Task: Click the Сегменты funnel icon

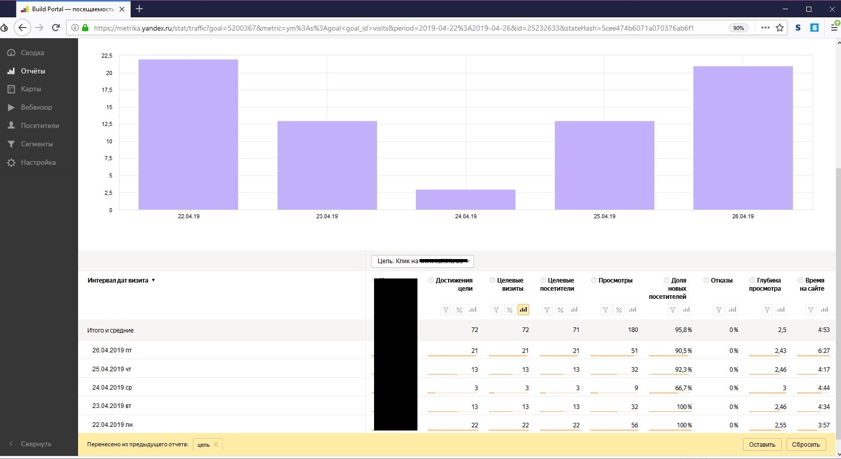Action: [x=11, y=144]
